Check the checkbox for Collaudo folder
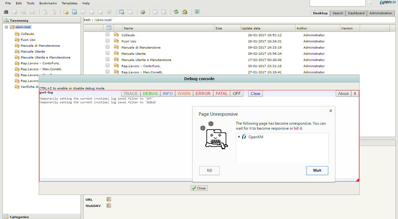Viewport: 398px width, 219px height. [108, 35]
